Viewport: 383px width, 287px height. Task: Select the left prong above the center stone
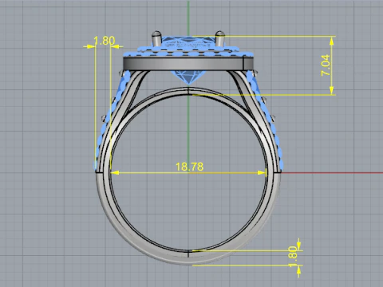tap(156, 39)
